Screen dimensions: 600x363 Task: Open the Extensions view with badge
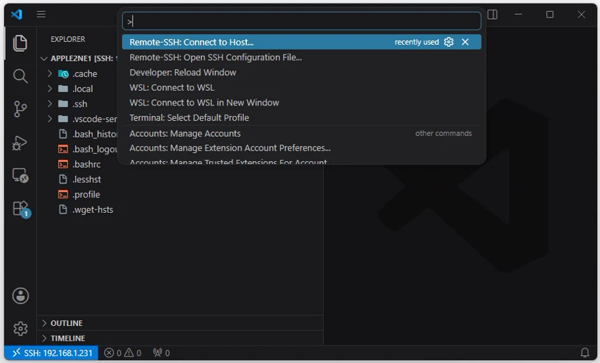[x=21, y=209]
